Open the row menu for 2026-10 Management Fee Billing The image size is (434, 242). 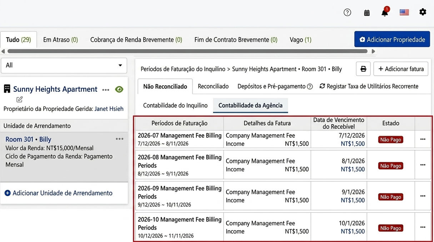point(423,227)
